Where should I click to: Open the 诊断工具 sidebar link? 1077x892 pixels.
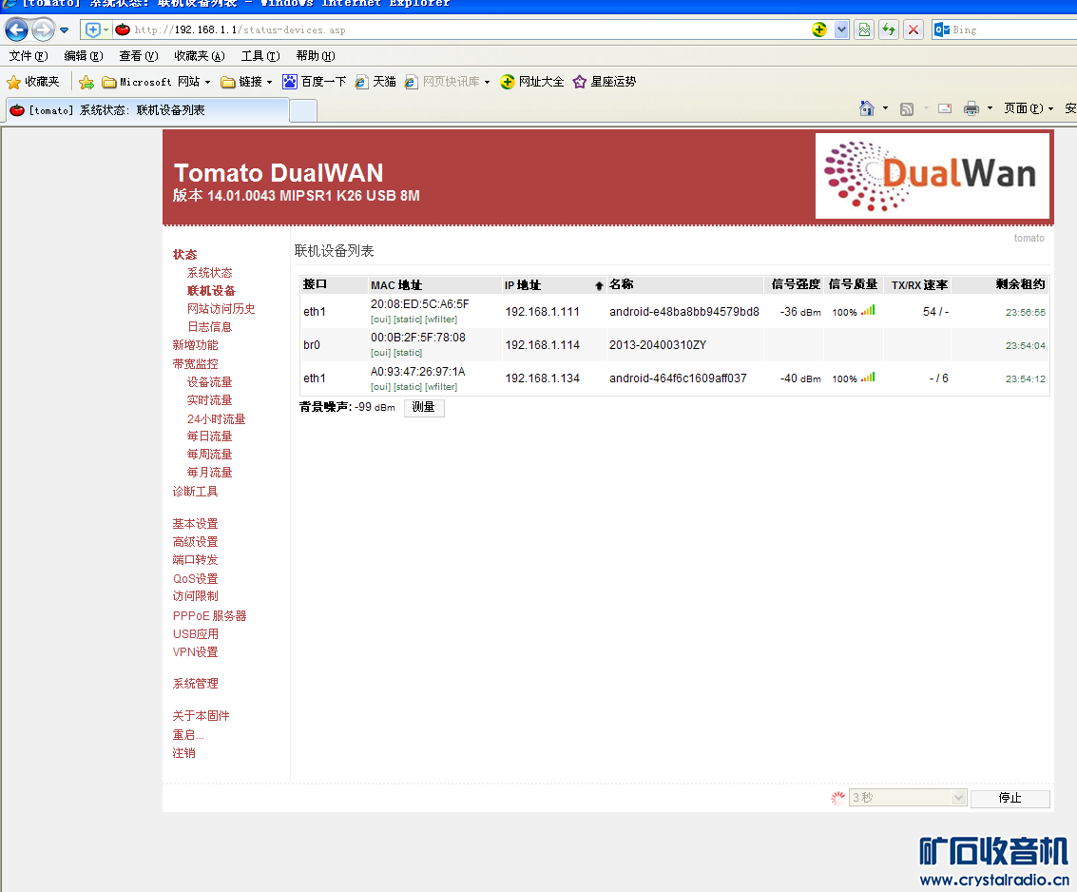195,492
